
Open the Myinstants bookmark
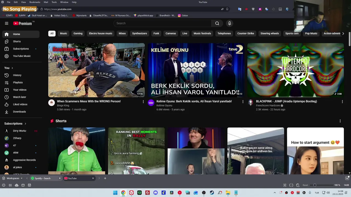point(80,16)
